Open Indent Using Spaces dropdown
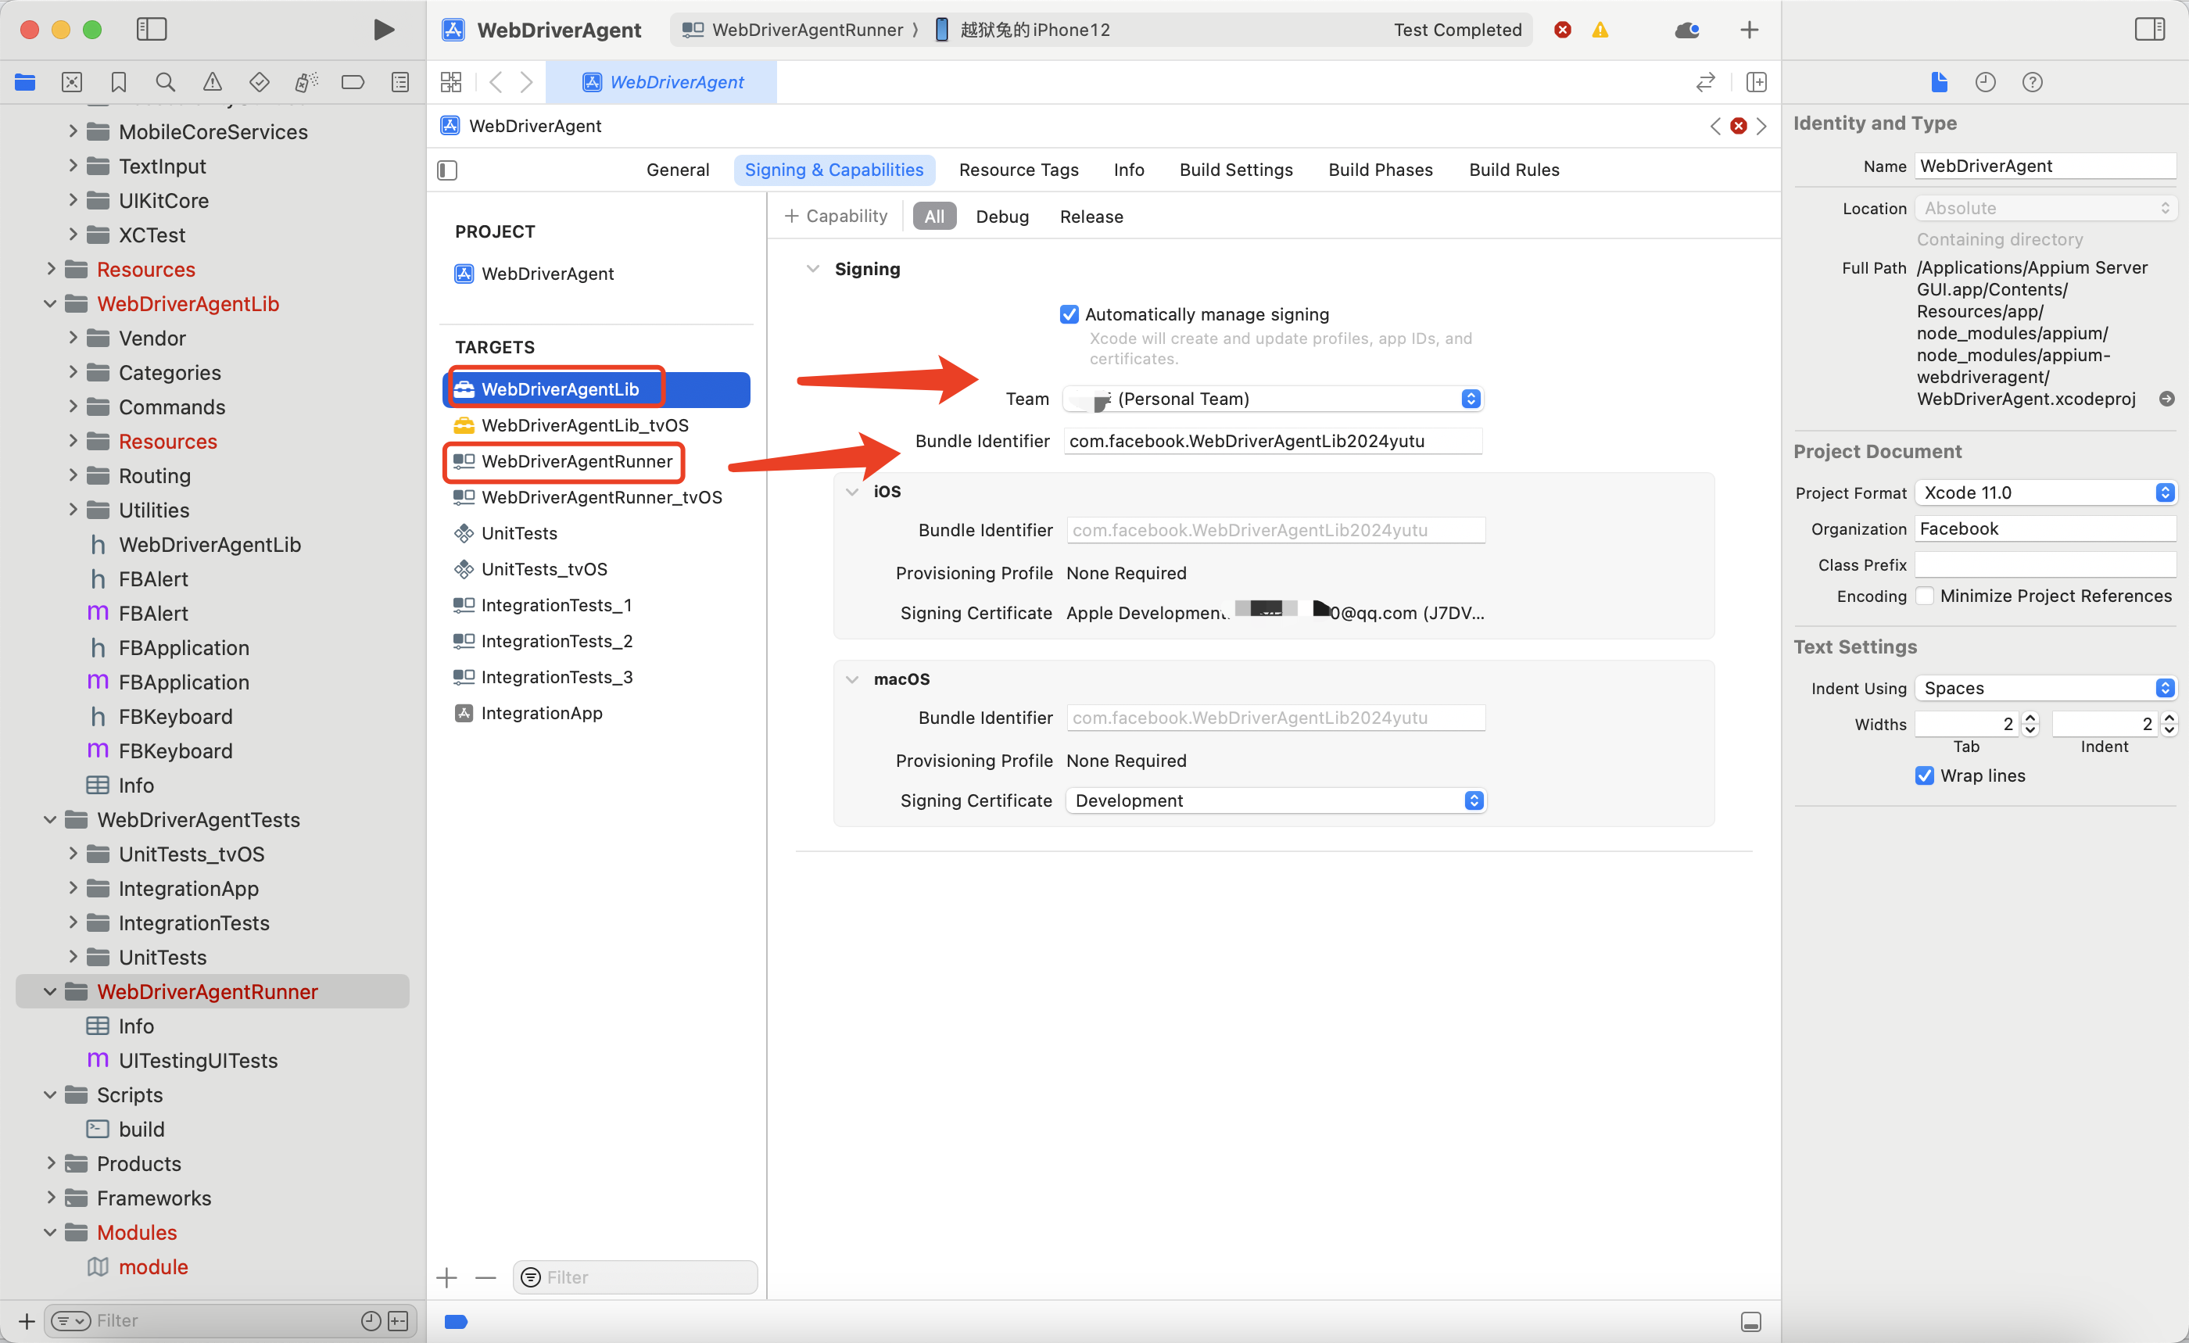2189x1343 pixels. pyautogui.click(x=2046, y=687)
